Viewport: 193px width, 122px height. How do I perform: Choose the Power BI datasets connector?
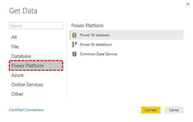tap(126, 35)
